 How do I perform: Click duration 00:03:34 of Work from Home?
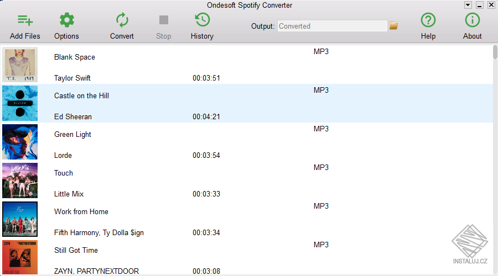pos(206,232)
